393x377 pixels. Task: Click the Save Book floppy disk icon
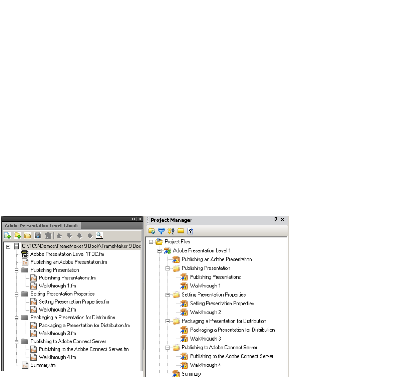[x=37, y=236]
